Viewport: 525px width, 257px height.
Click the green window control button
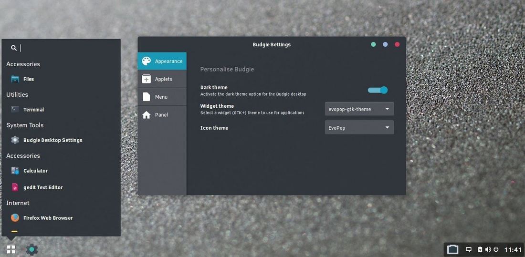(x=373, y=44)
